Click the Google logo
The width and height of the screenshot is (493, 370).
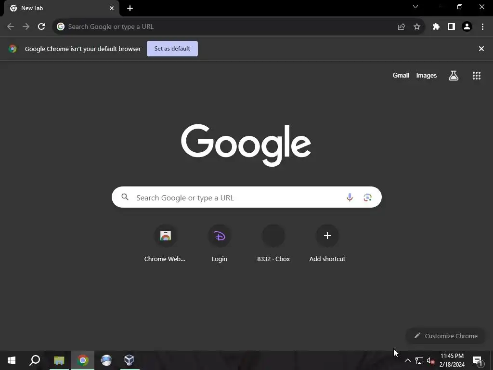(x=246, y=145)
